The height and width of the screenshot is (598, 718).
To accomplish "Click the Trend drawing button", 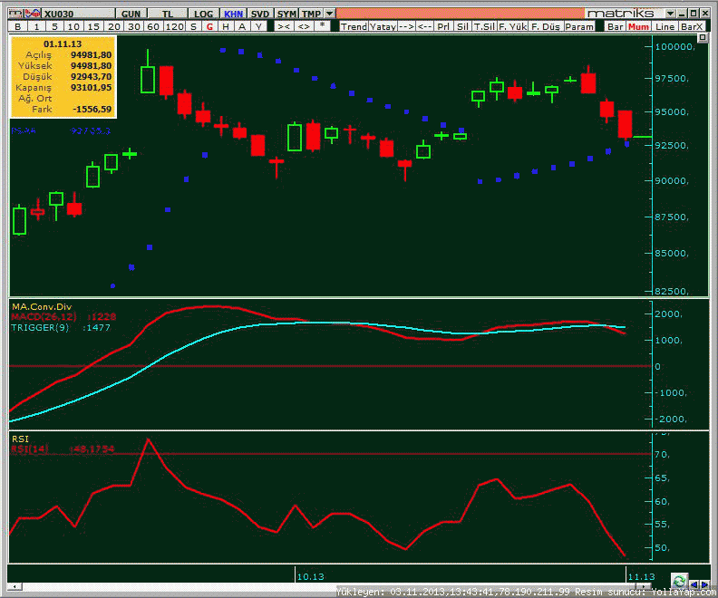I will [x=354, y=27].
